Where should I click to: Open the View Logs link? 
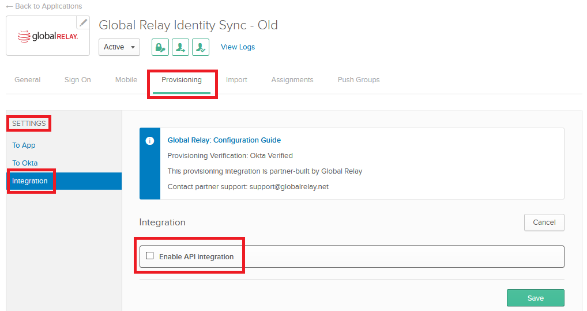pyautogui.click(x=238, y=47)
